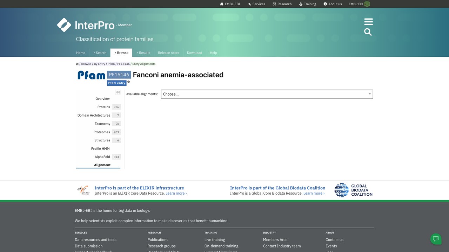Open the Help tab
The width and height of the screenshot is (449, 252).
[213, 53]
